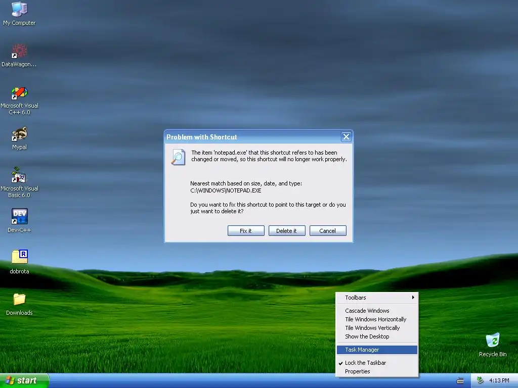Viewport: 518px width, 388px height.
Task: Choose Delete it in the shortcut dialog
Action: point(287,230)
